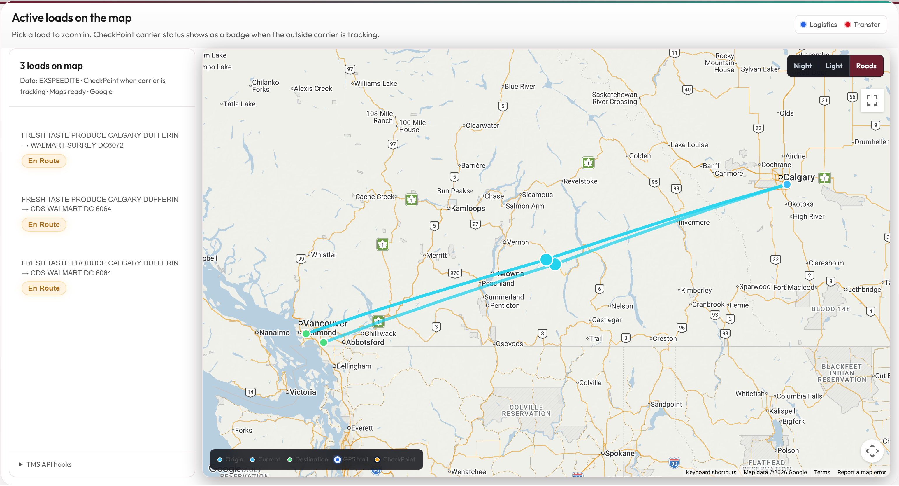Click the Interstate 90 shield near Spokane
899x486 pixels.
pos(674,463)
